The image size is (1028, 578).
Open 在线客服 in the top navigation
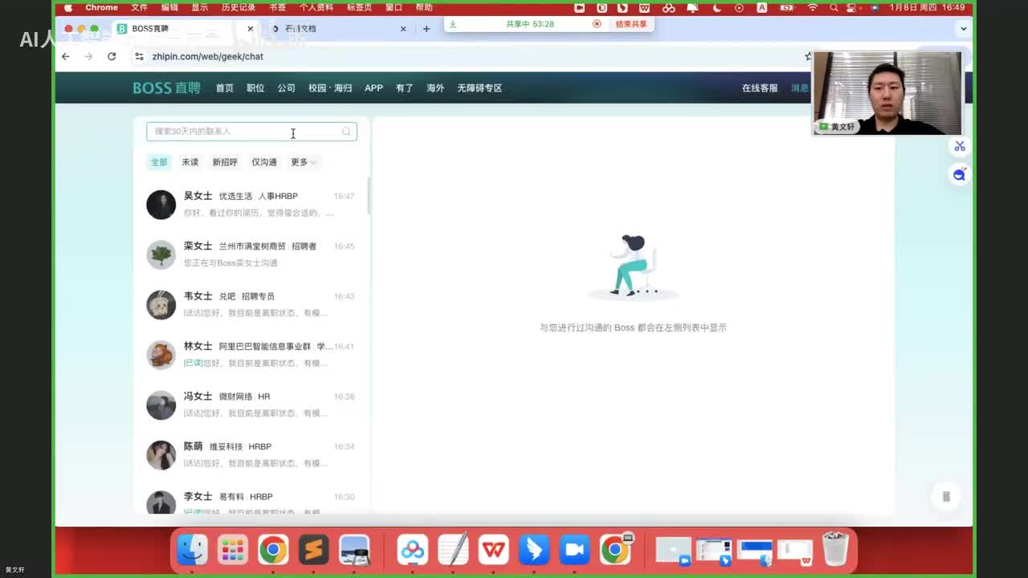(760, 88)
